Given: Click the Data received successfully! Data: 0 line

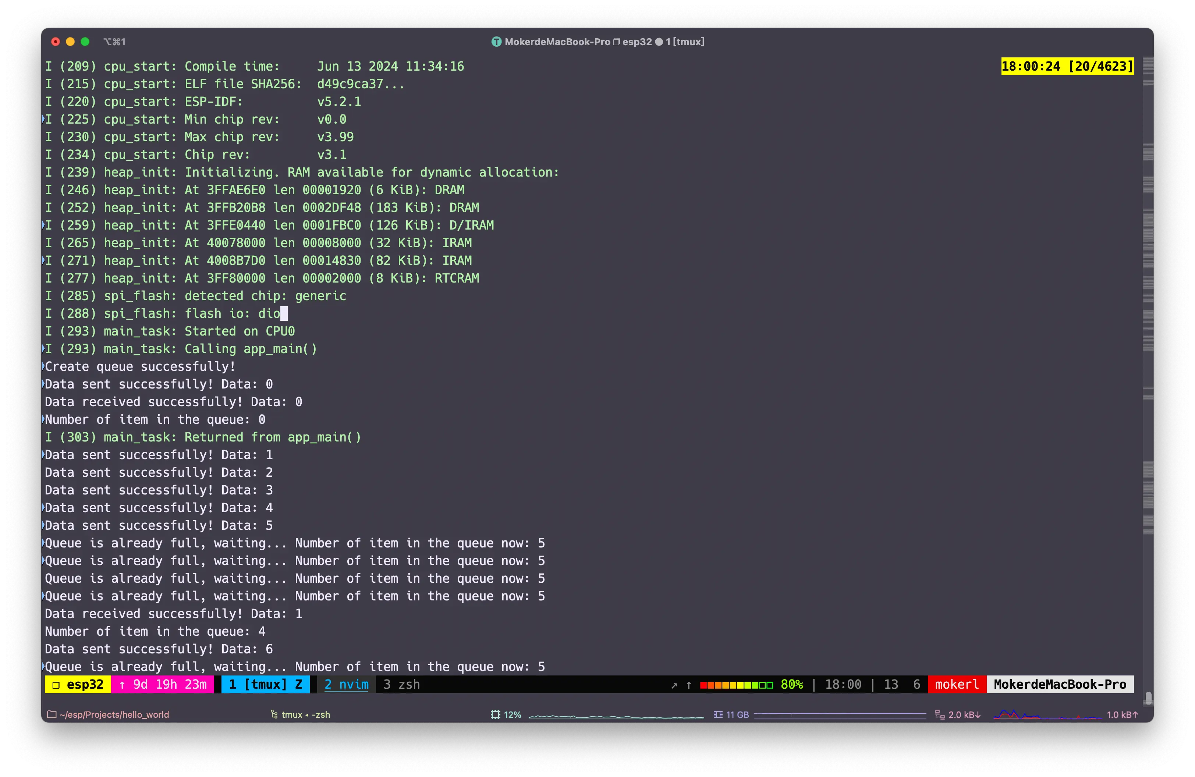Looking at the screenshot, I should tap(173, 401).
